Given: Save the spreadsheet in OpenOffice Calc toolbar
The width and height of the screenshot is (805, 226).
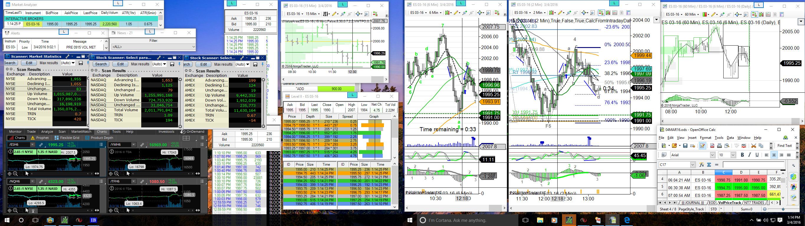Looking at the screenshot, I should 685,146.
